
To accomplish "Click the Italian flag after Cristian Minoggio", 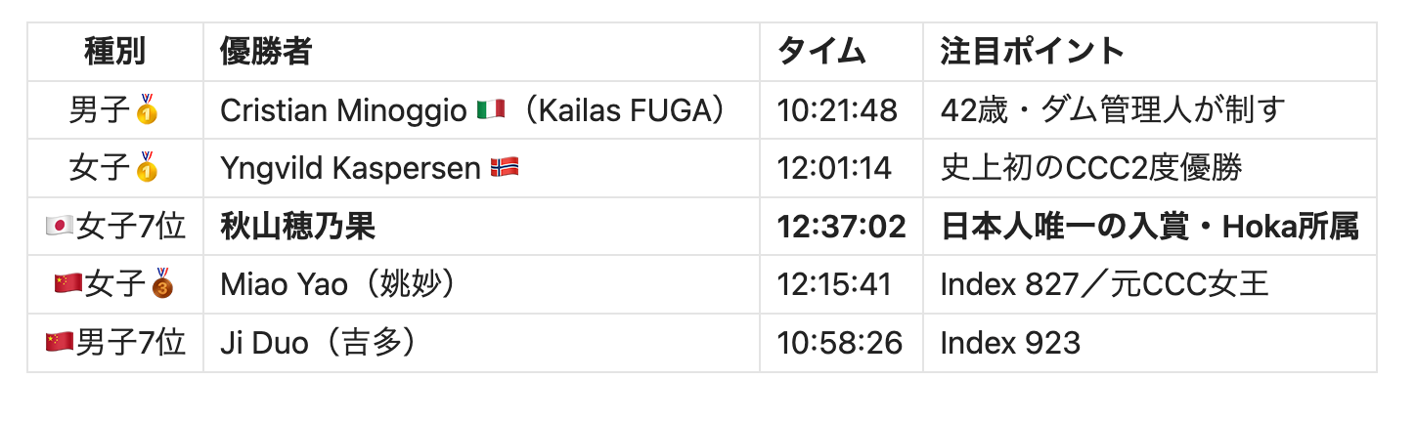I will point(491,109).
